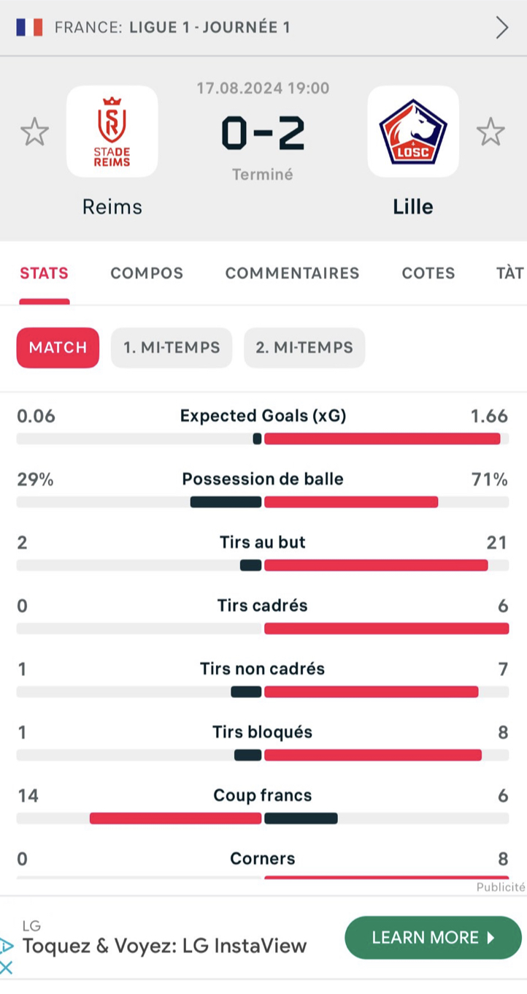Show the 2. MI-TEMPS stats

304,348
